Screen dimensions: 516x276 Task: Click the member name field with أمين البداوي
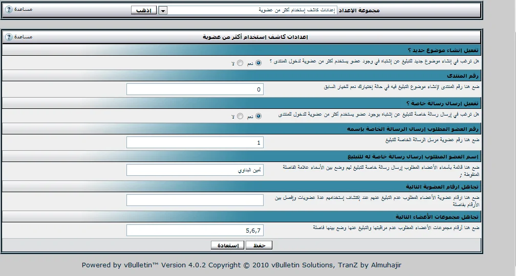(x=195, y=170)
